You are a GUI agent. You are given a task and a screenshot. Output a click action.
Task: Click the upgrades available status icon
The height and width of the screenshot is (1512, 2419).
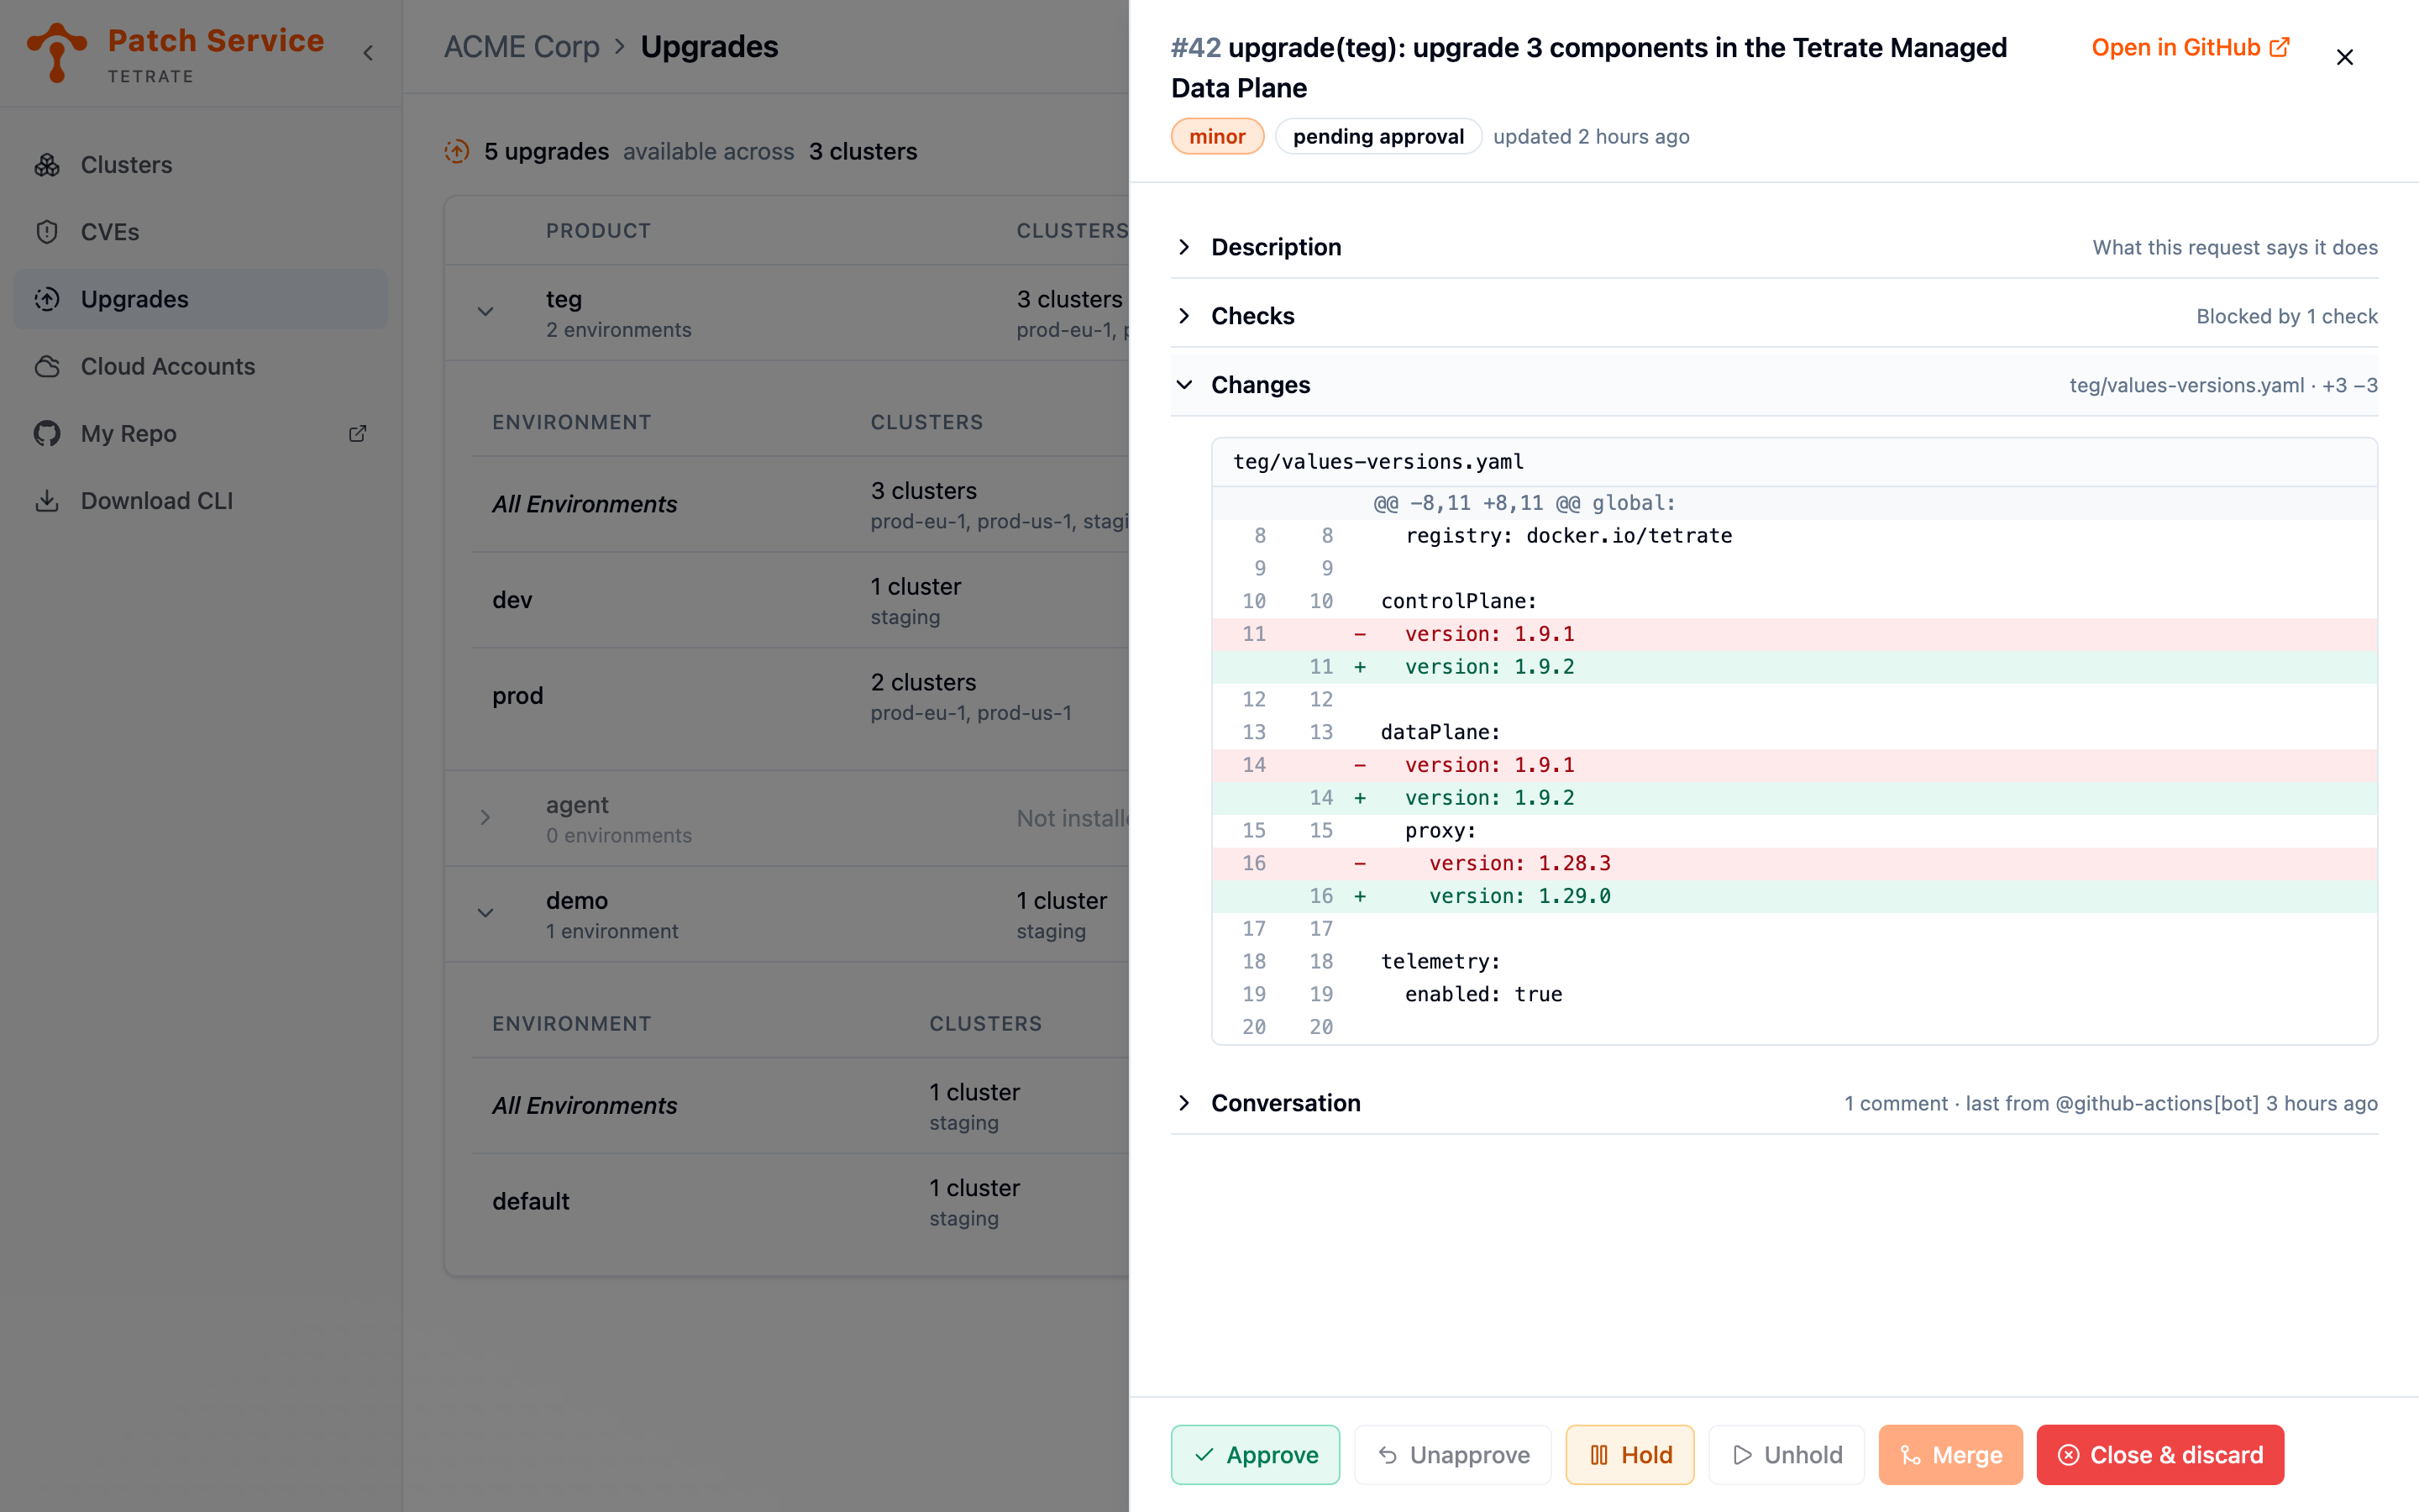pyautogui.click(x=457, y=151)
